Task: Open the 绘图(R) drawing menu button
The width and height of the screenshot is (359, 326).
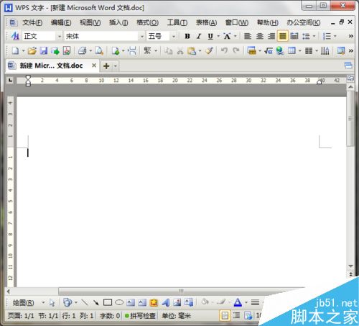Action: tap(24, 303)
